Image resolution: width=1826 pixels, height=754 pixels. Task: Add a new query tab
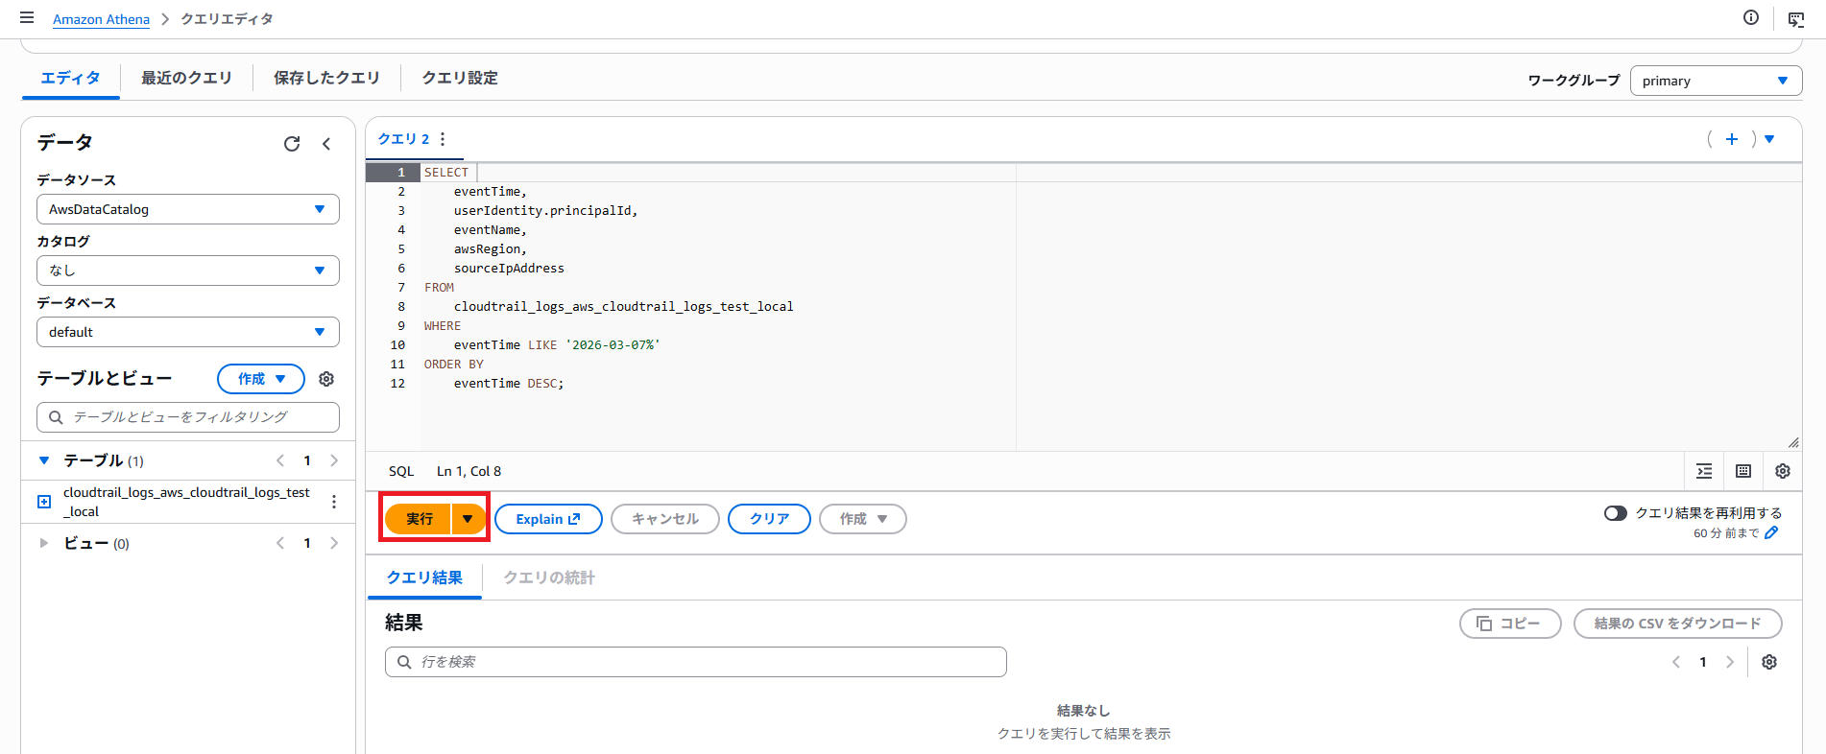coord(1732,139)
